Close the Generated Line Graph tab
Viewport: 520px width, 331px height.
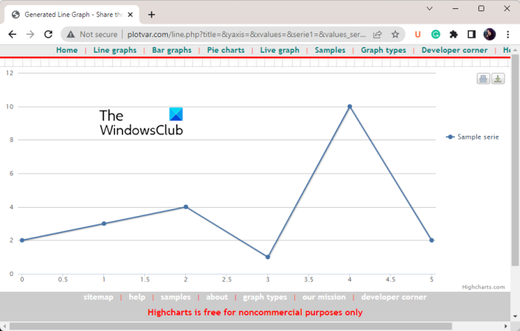point(130,15)
